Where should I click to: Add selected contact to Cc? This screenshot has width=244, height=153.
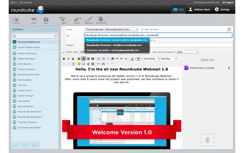click(x=25, y=145)
